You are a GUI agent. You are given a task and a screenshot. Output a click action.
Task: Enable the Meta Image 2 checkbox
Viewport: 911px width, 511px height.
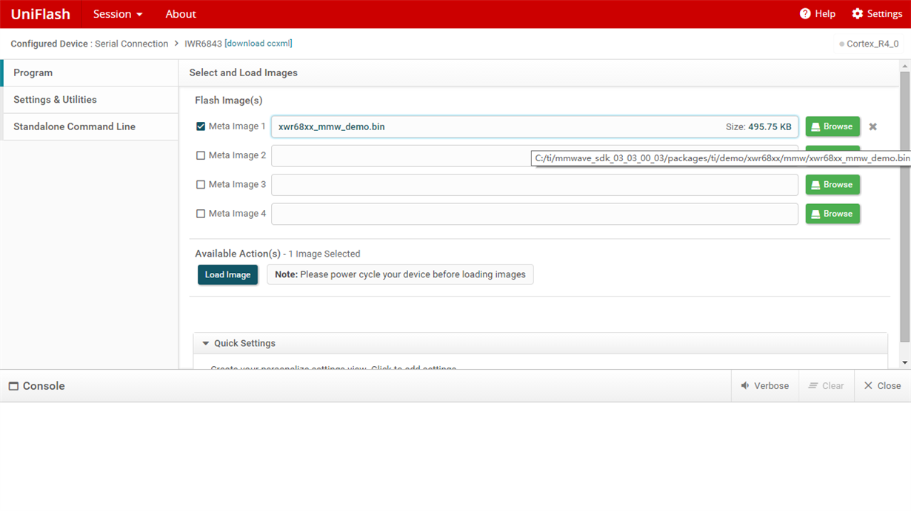(200, 155)
